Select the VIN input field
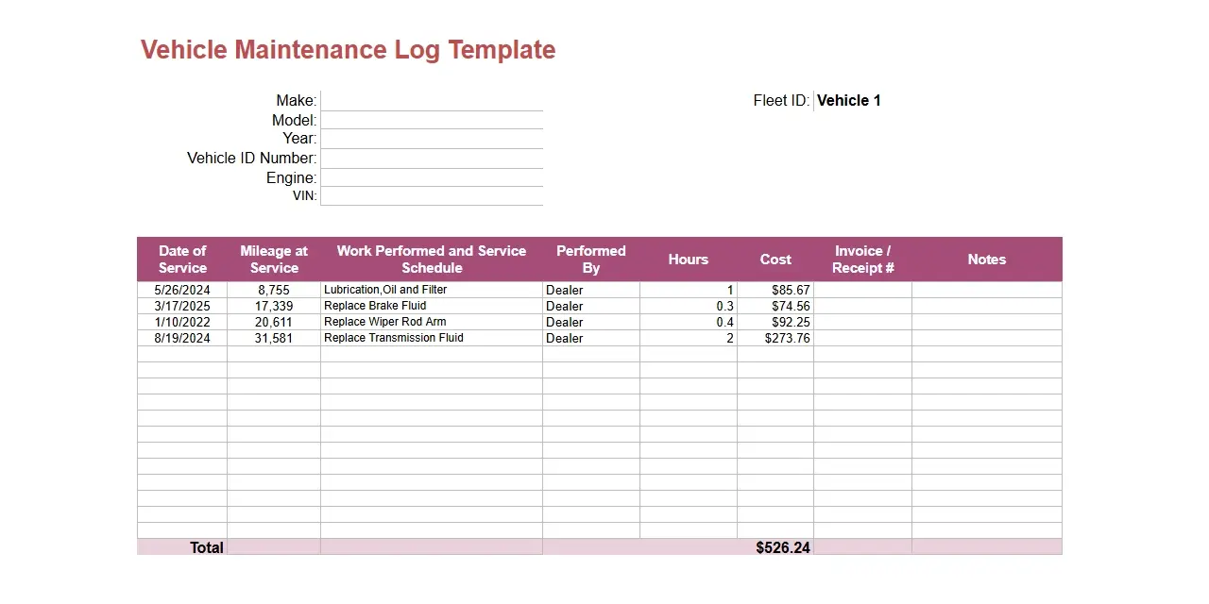Screen dimensions: 1209x604 pyautogui.click(x=432, y=196)
